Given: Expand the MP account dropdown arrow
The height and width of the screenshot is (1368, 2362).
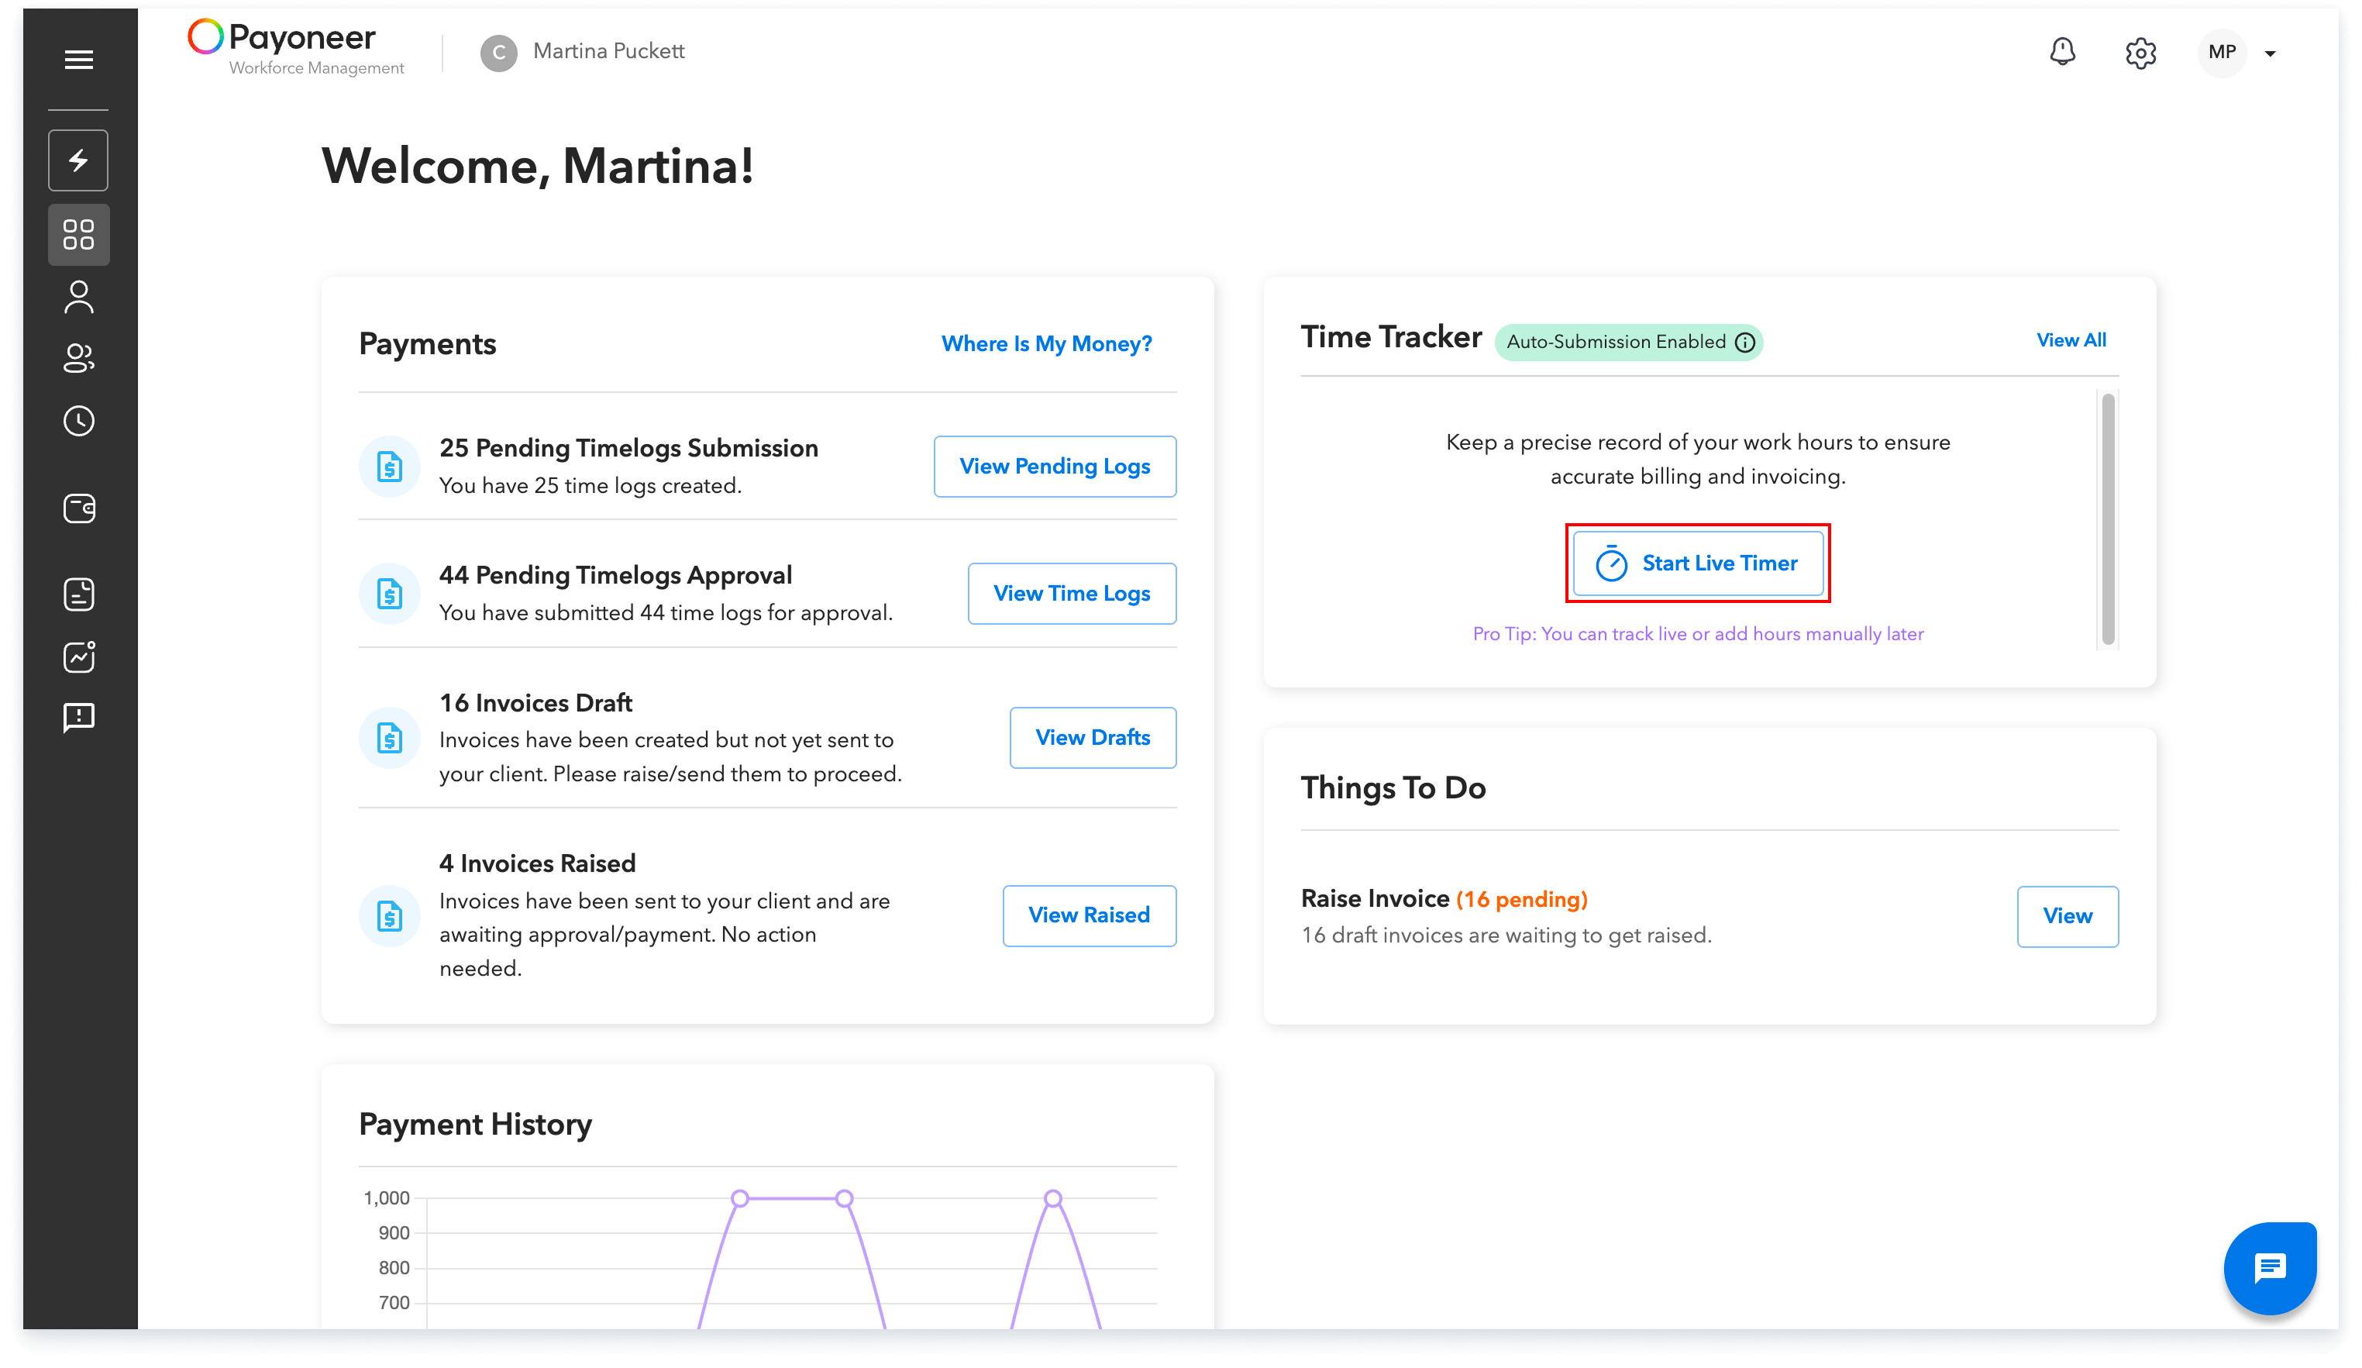Looking at the screenshot, I should 2270,53.
